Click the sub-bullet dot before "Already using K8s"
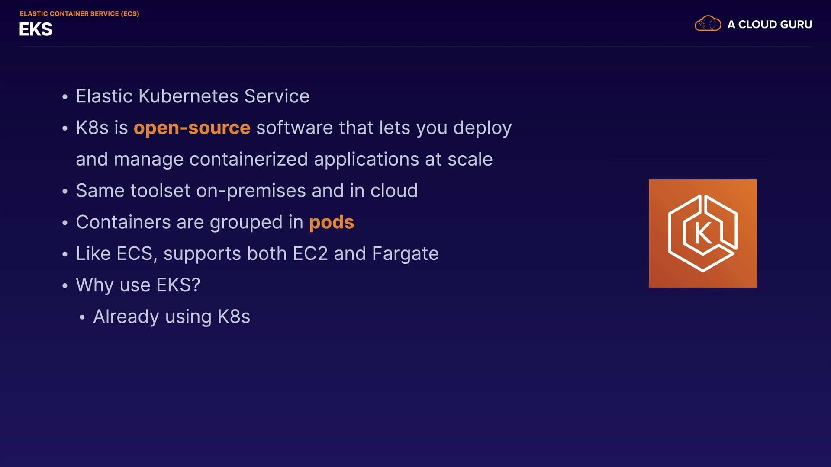The width and height of the screenshot is (831, 467). pos(82,317)
